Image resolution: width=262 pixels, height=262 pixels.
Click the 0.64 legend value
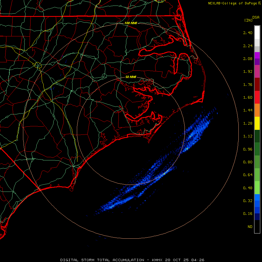pos(248,175)
